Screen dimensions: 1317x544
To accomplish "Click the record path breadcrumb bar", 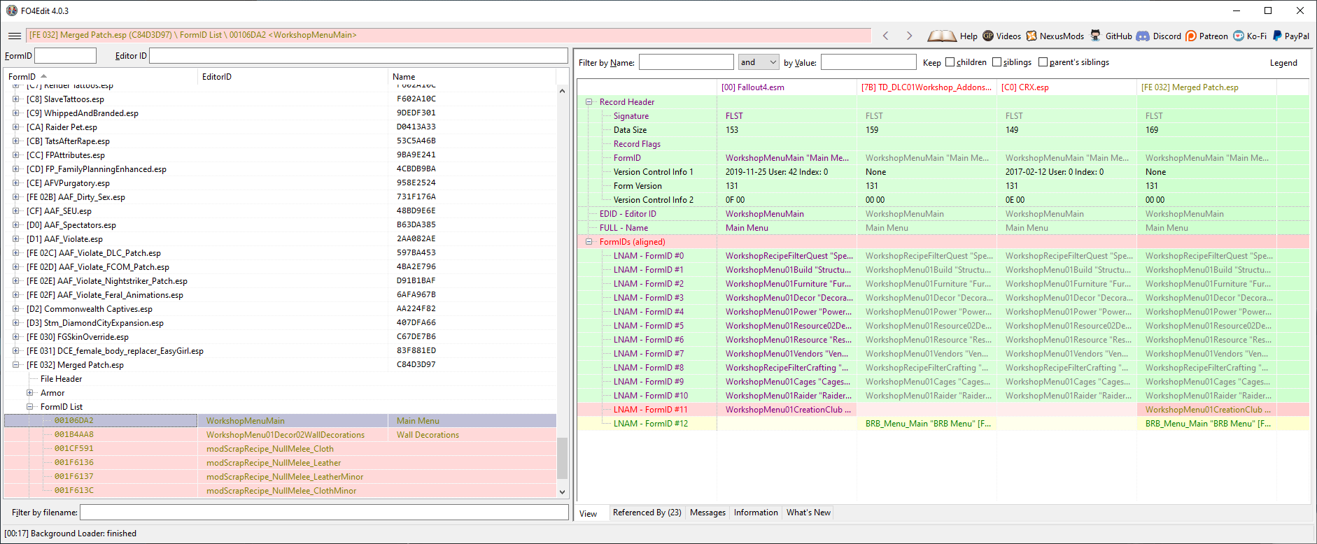I will point(449,35).
